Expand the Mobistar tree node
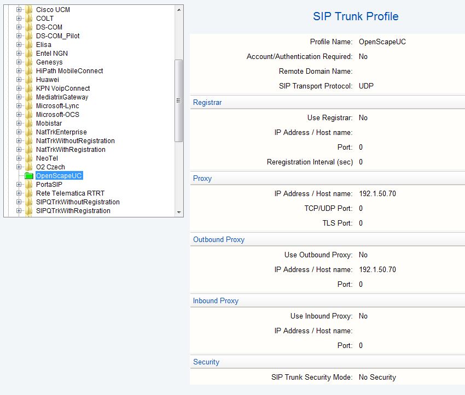The width and height of the screenshot is (465, 395). point(19,123)
